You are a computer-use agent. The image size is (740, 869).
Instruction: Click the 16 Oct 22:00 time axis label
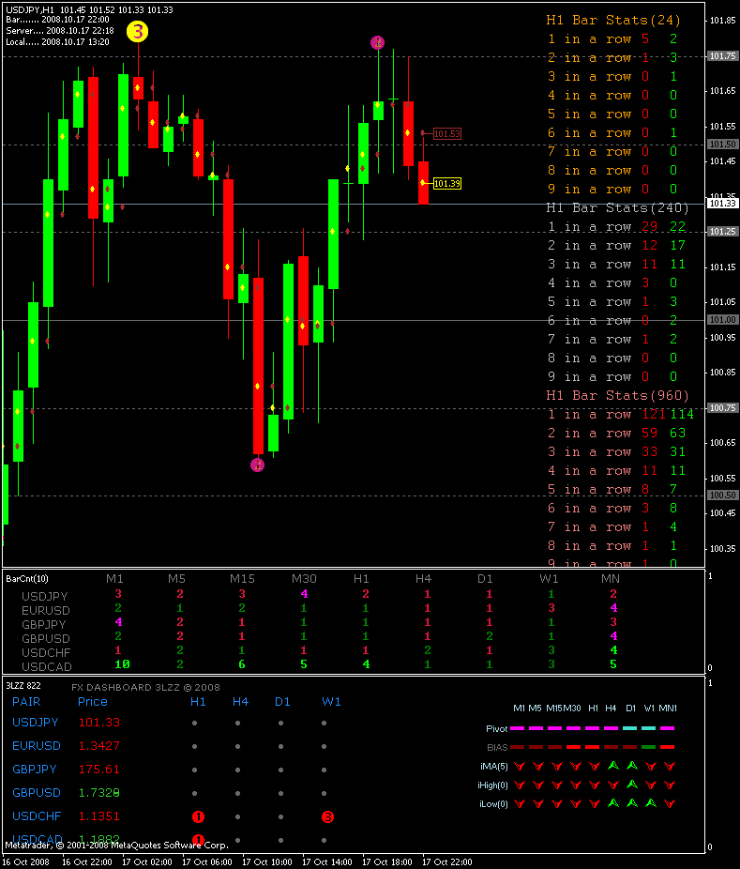[87, 862]
